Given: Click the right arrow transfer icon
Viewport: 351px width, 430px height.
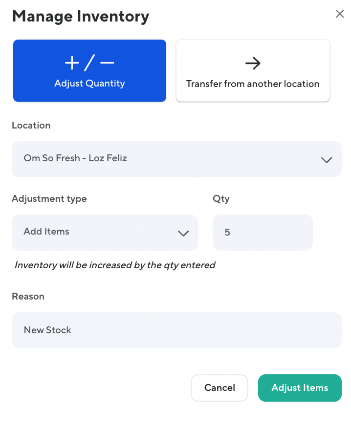Looking at the screenshot, I should (253, 63).
